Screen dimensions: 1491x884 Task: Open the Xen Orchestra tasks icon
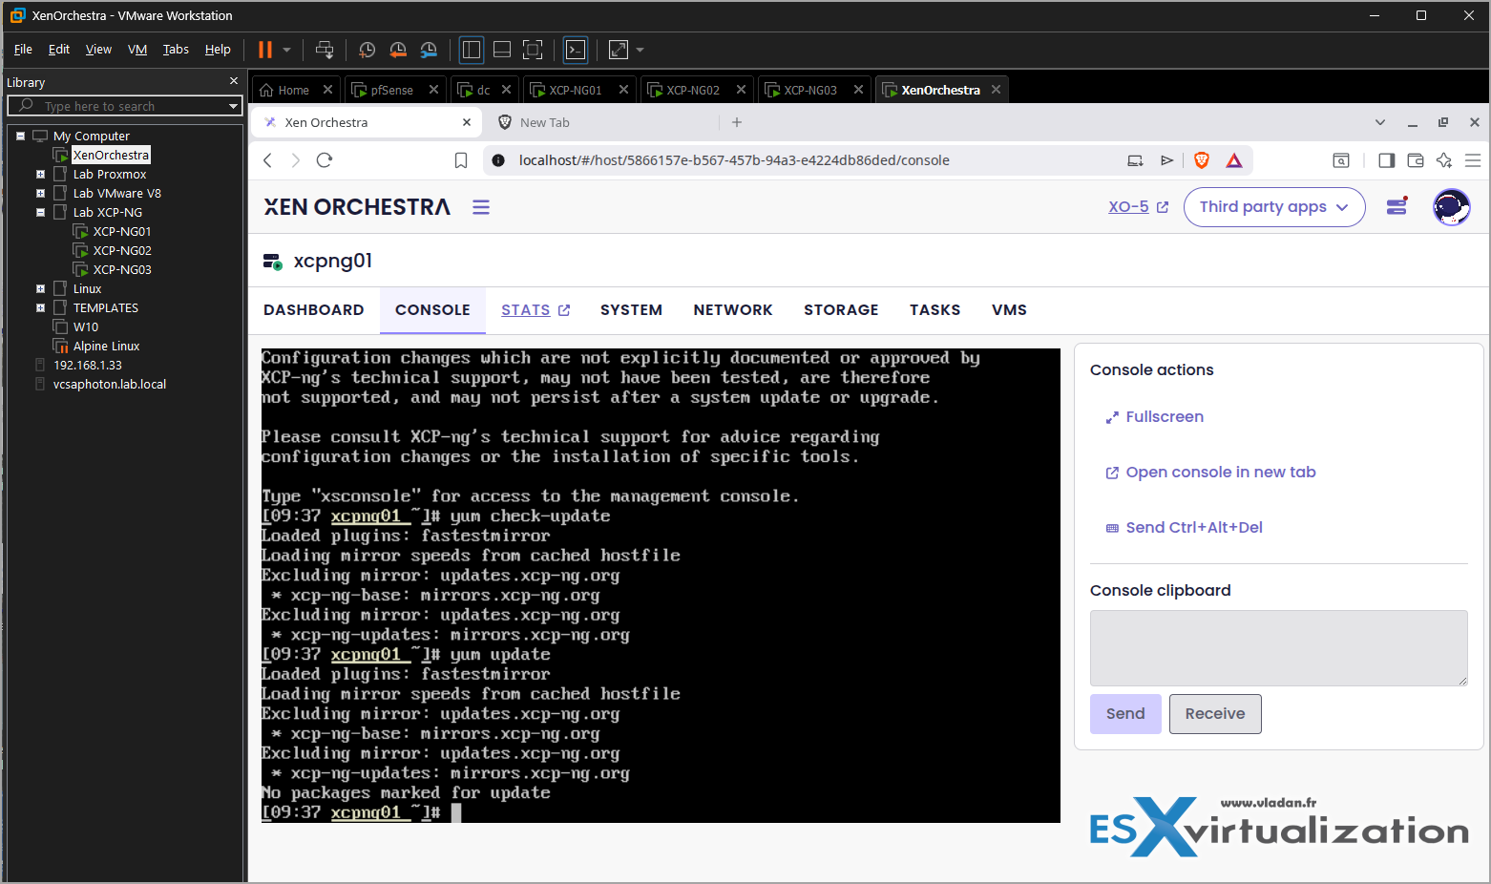[x=1396, y=206]
